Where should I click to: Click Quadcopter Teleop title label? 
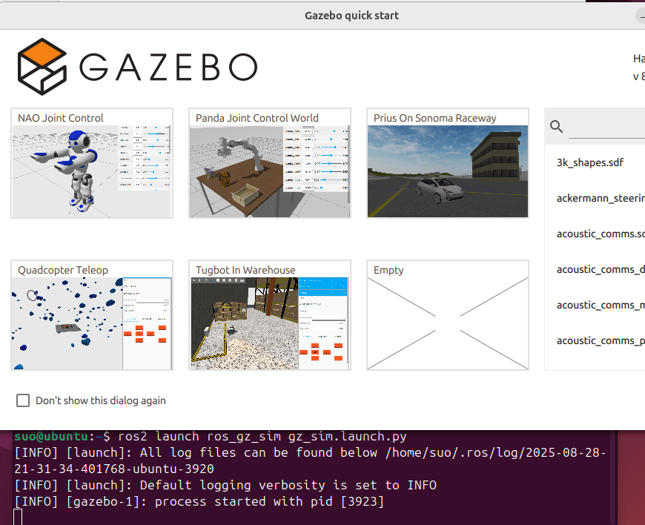coord(63,270)
